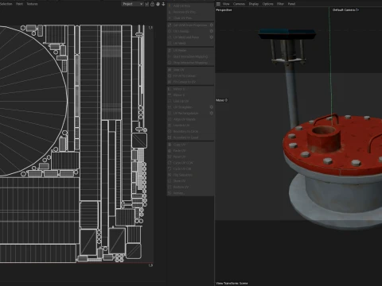Image resolution: width=382 pixels, height=286 pixels.
Task: Click the Max UV icon
Action: 170,70
